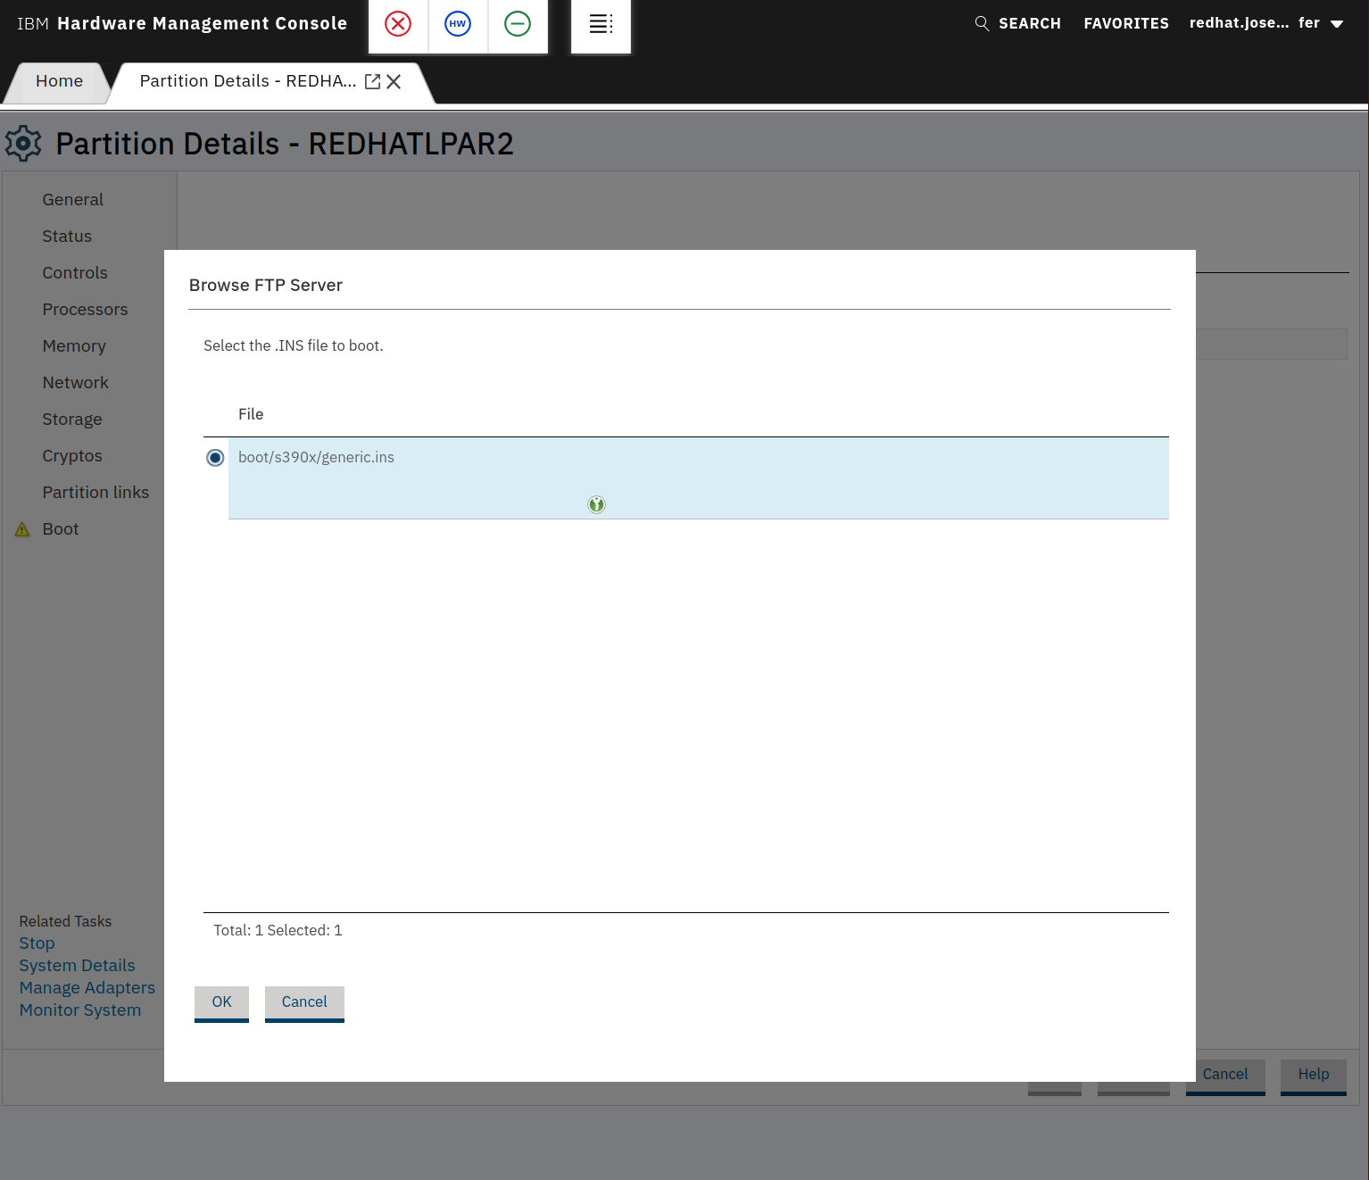Cancel the Browse FTP Server dialog
1369x1180 pixels.
[304, 1002]
